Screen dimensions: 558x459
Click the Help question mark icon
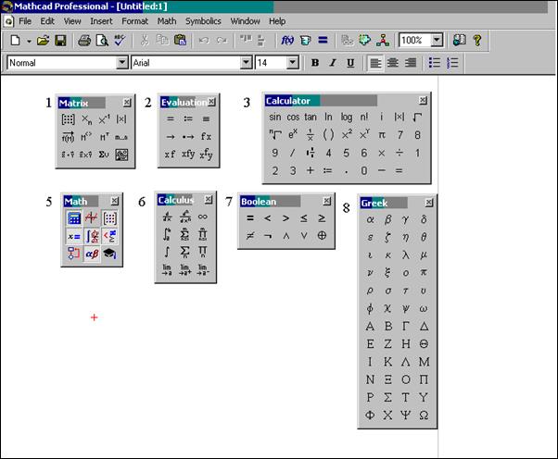coord(477,40)
